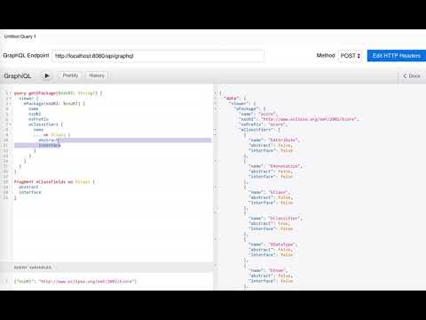
Task: Click the highlighted interface field in query
Action: [50, 145]
